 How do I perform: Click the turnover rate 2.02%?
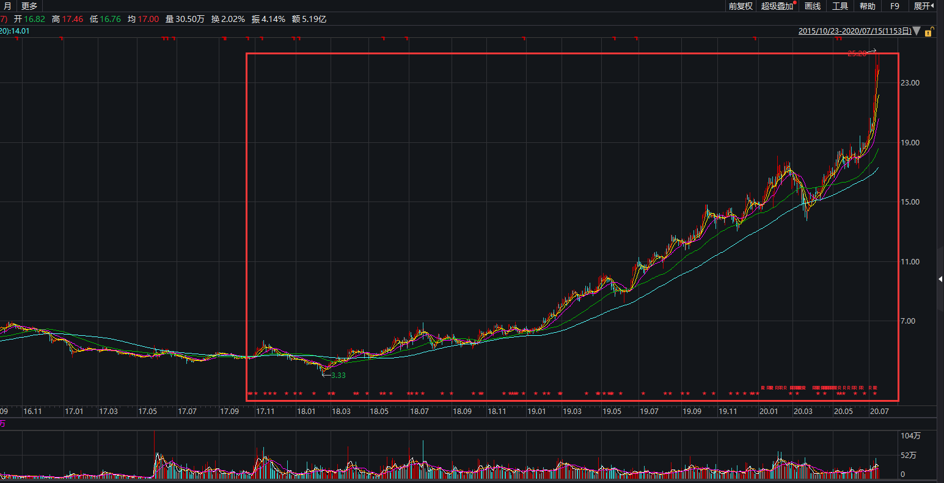click(x=233, y=19)
